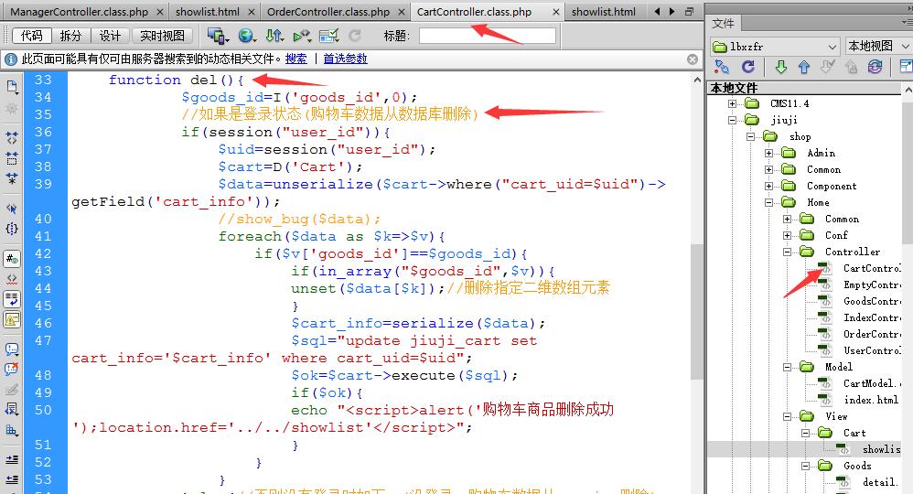Switch to the 拆分 split view
This screenshot has width=913, height=494.
point(70,36)
